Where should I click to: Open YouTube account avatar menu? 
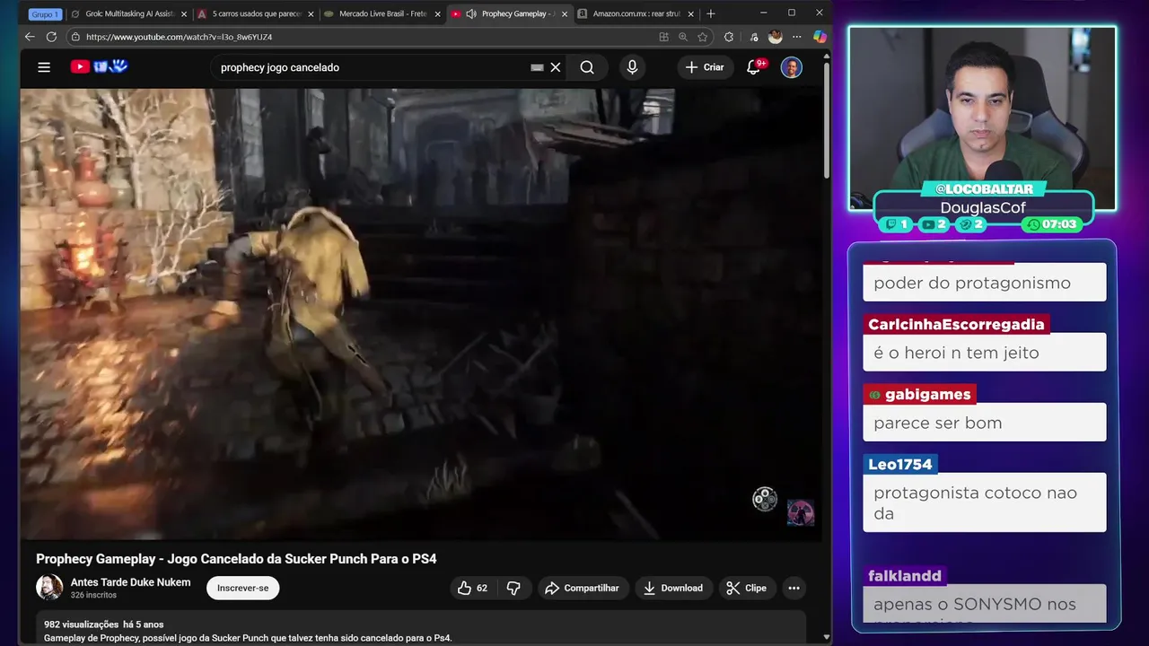pyautogui.click(x=791, y=67)
